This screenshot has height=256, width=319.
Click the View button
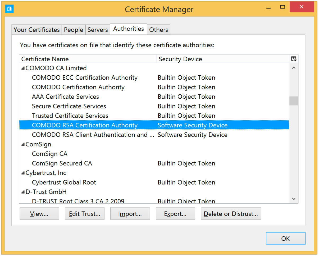(x=39, y=213)
